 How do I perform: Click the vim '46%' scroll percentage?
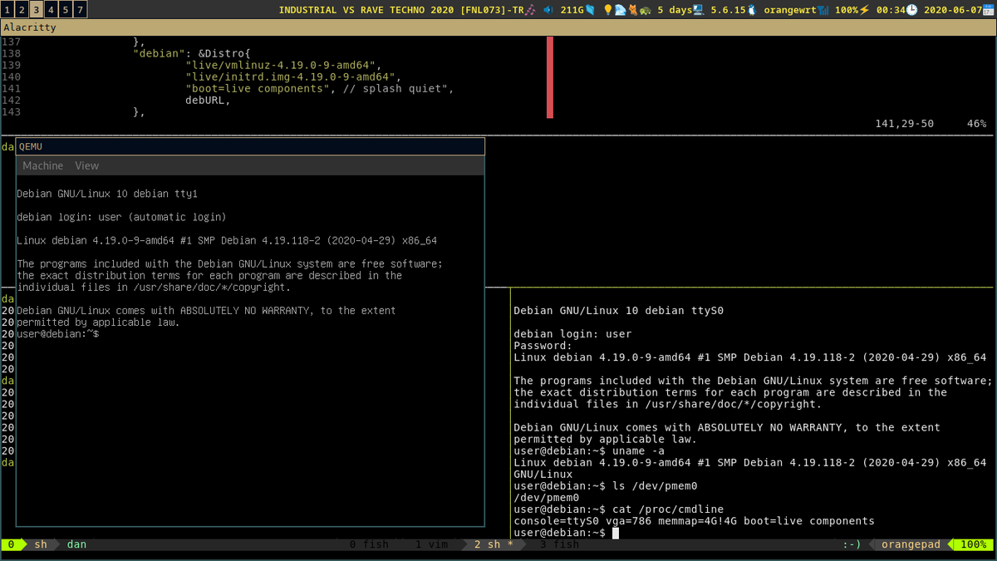coord(976,123)
